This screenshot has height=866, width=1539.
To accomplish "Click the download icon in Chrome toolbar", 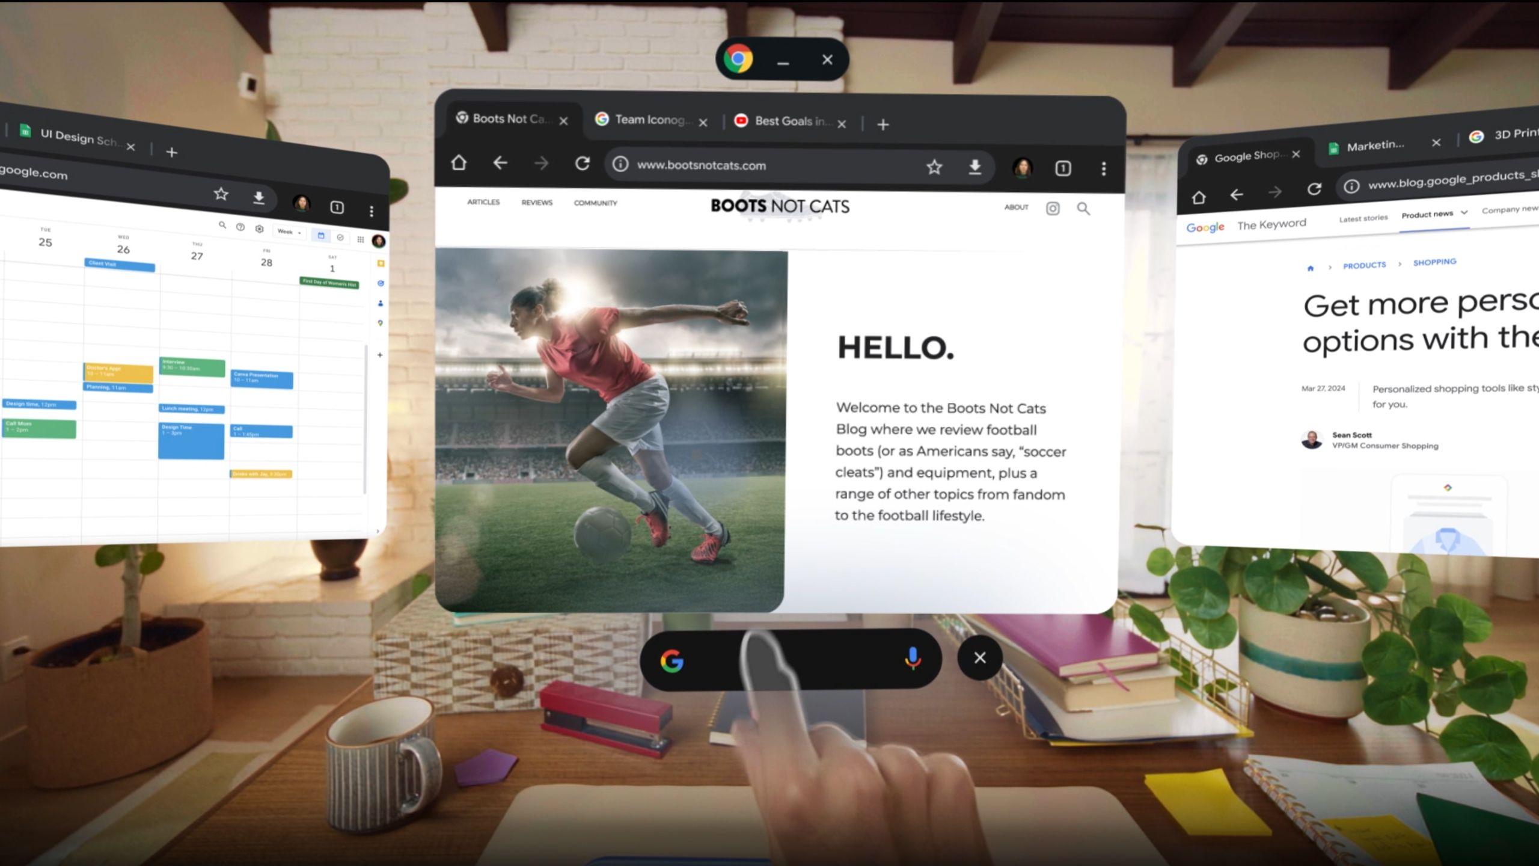I will pos(973,166).
